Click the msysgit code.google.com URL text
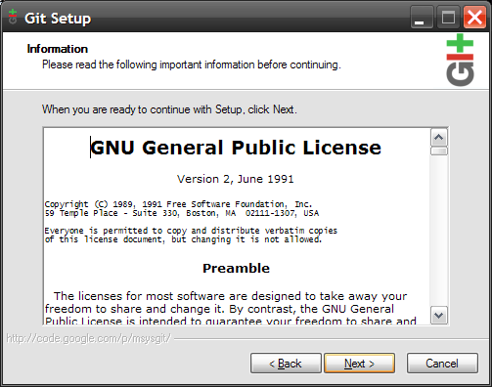This screenshot has height=387, width=492. pos(88,339)
